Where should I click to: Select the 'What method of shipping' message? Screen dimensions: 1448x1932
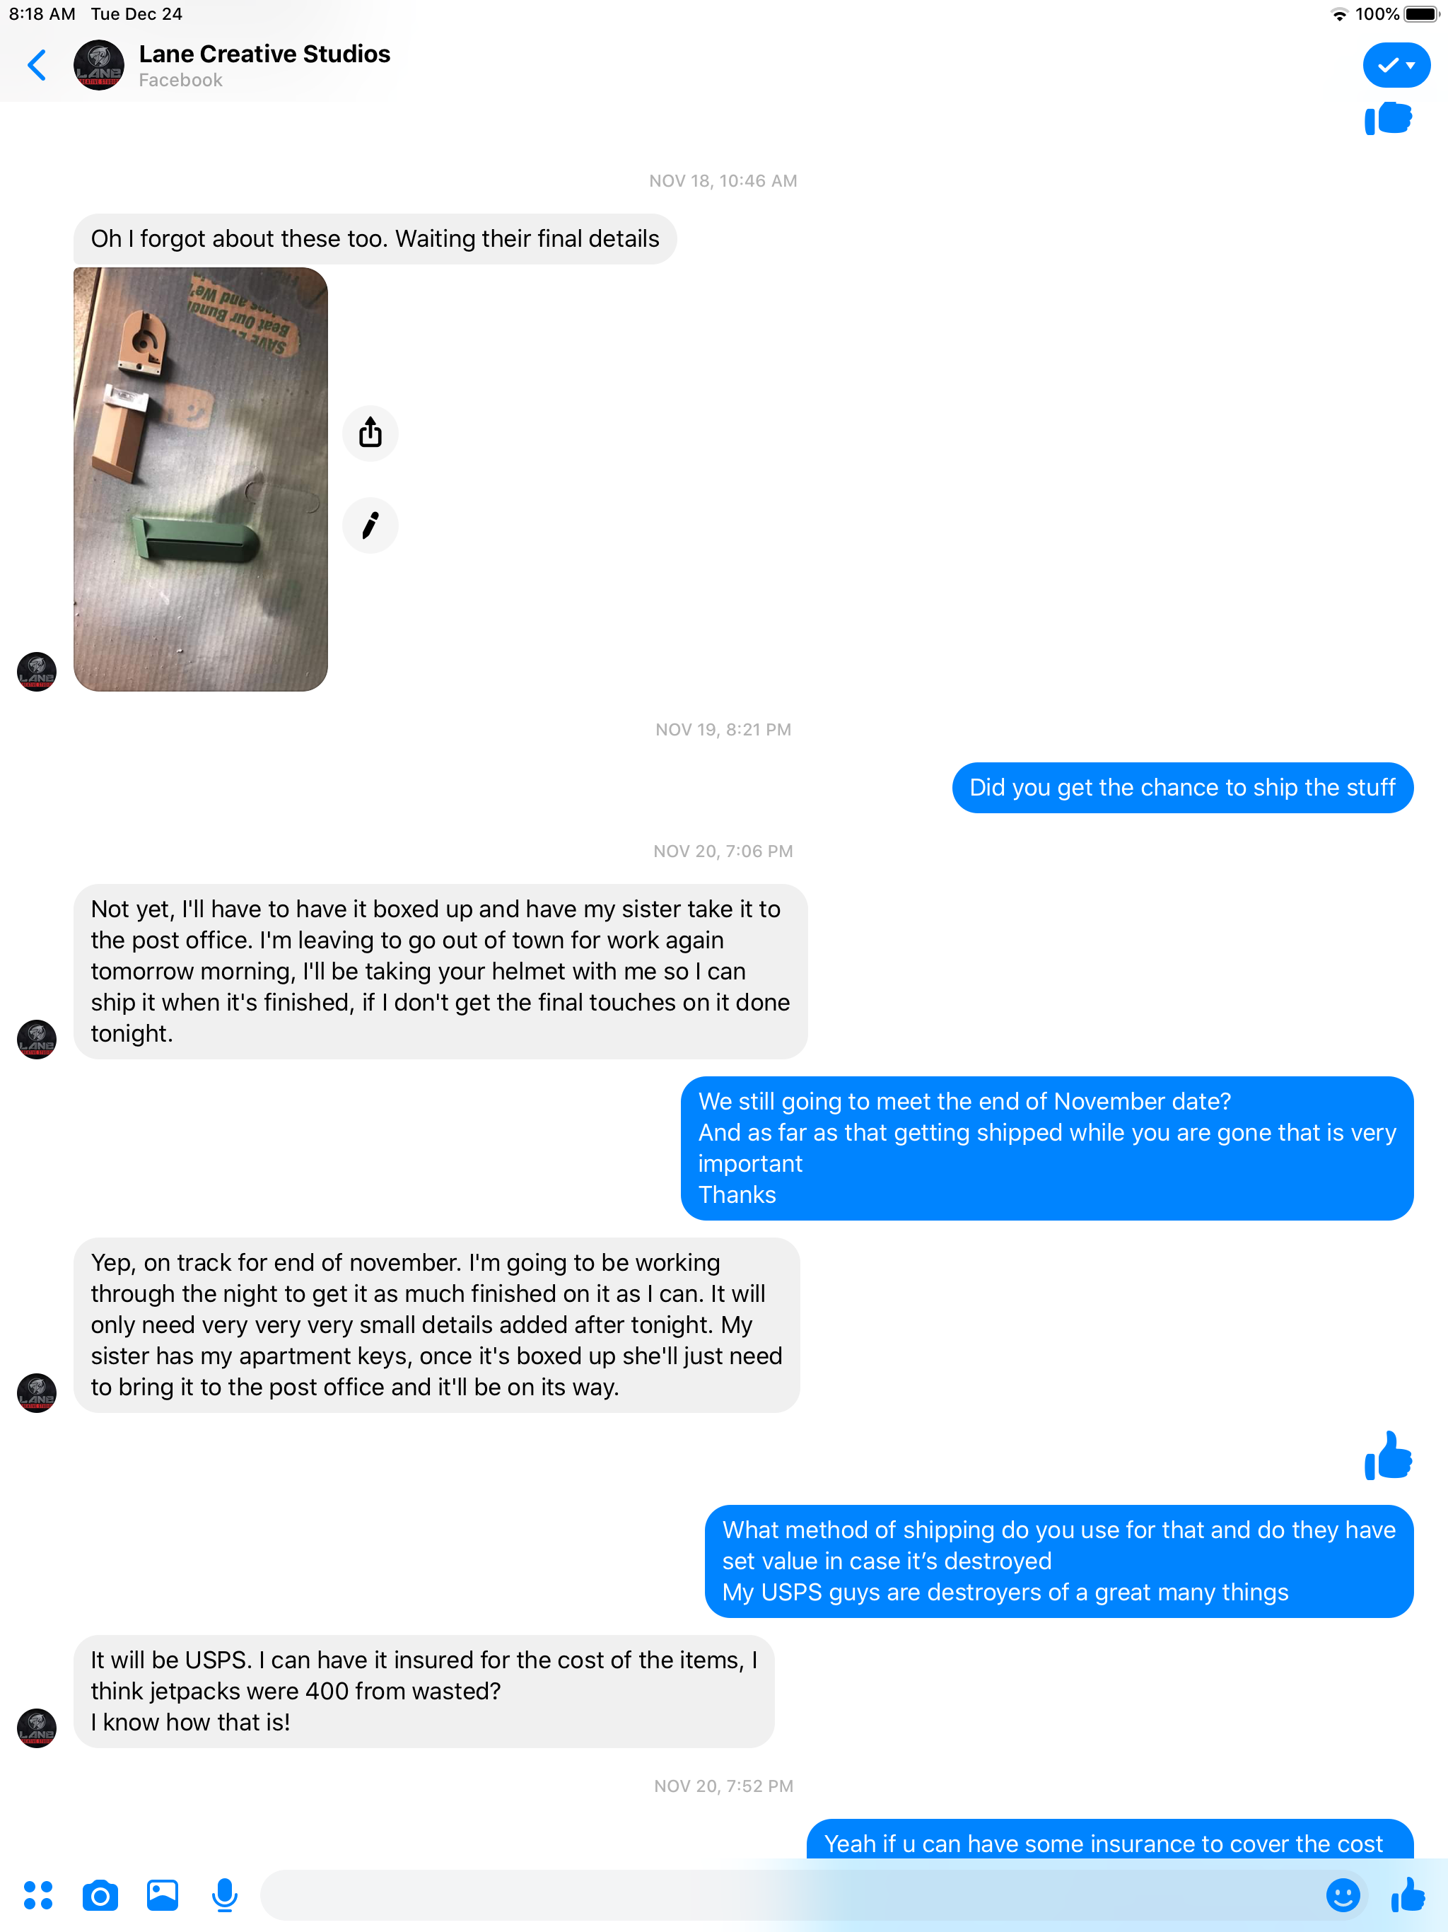coord(1059,1561)
